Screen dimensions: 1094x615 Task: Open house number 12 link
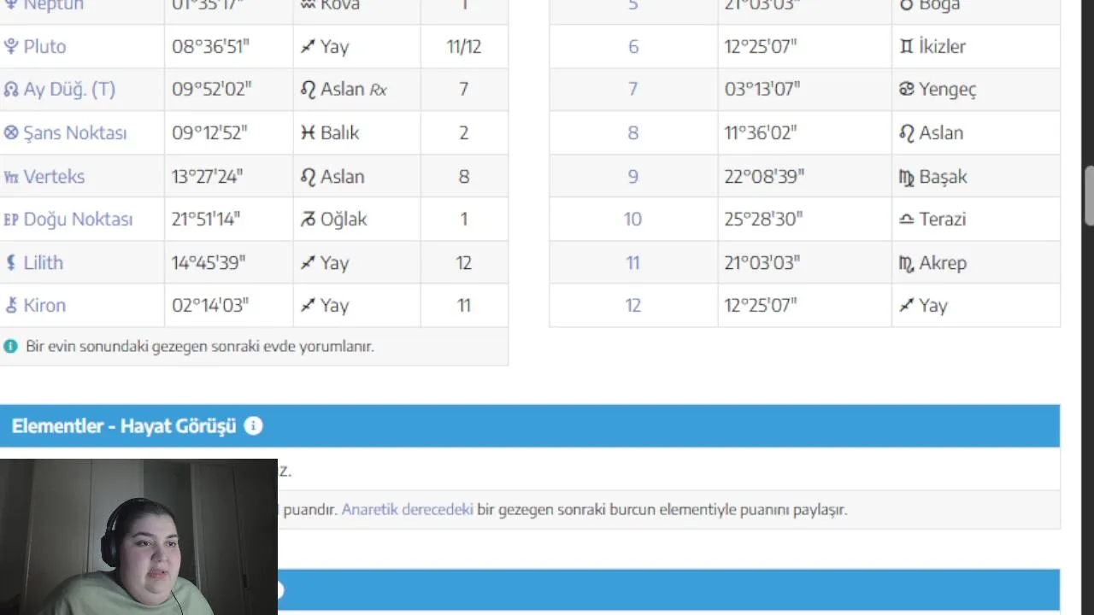click(632, 305)
